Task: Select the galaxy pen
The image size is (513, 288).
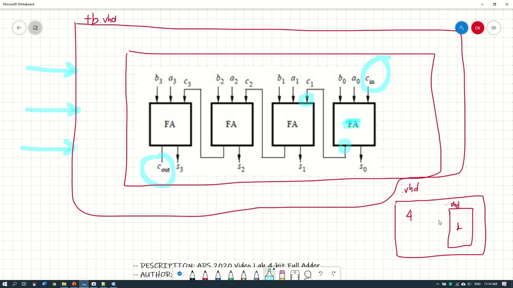Action: [x=256, y=275]
